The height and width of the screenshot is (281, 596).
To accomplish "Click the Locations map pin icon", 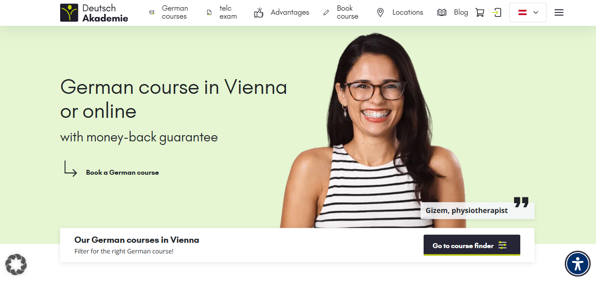I will pyautogui.click(x=380, y=12).
